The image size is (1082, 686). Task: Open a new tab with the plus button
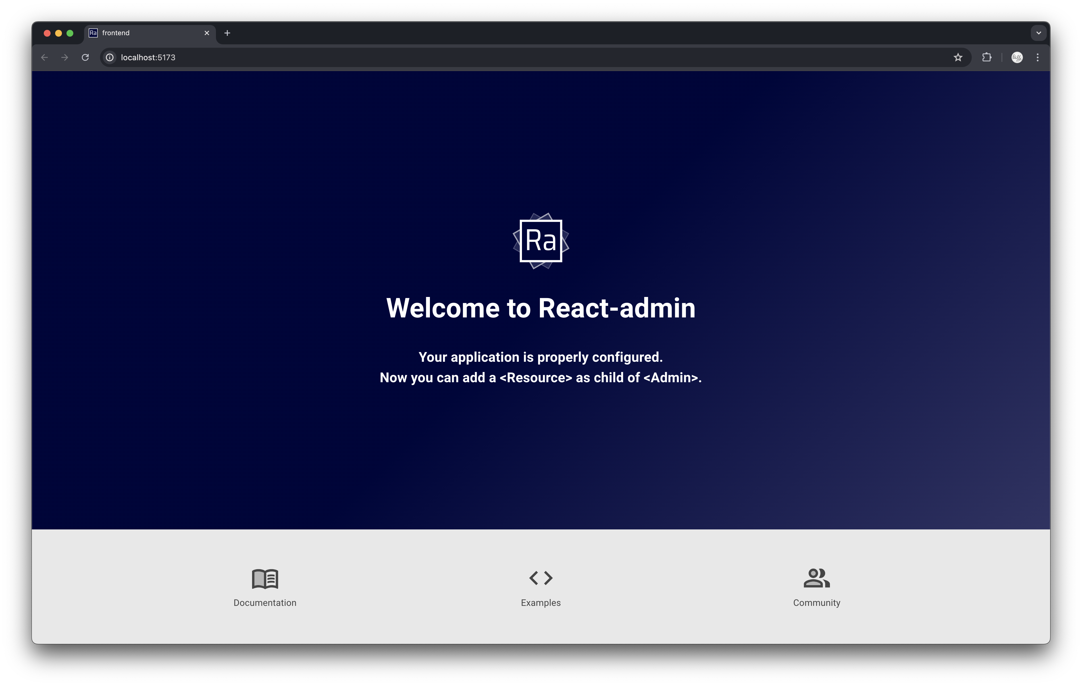227,33
